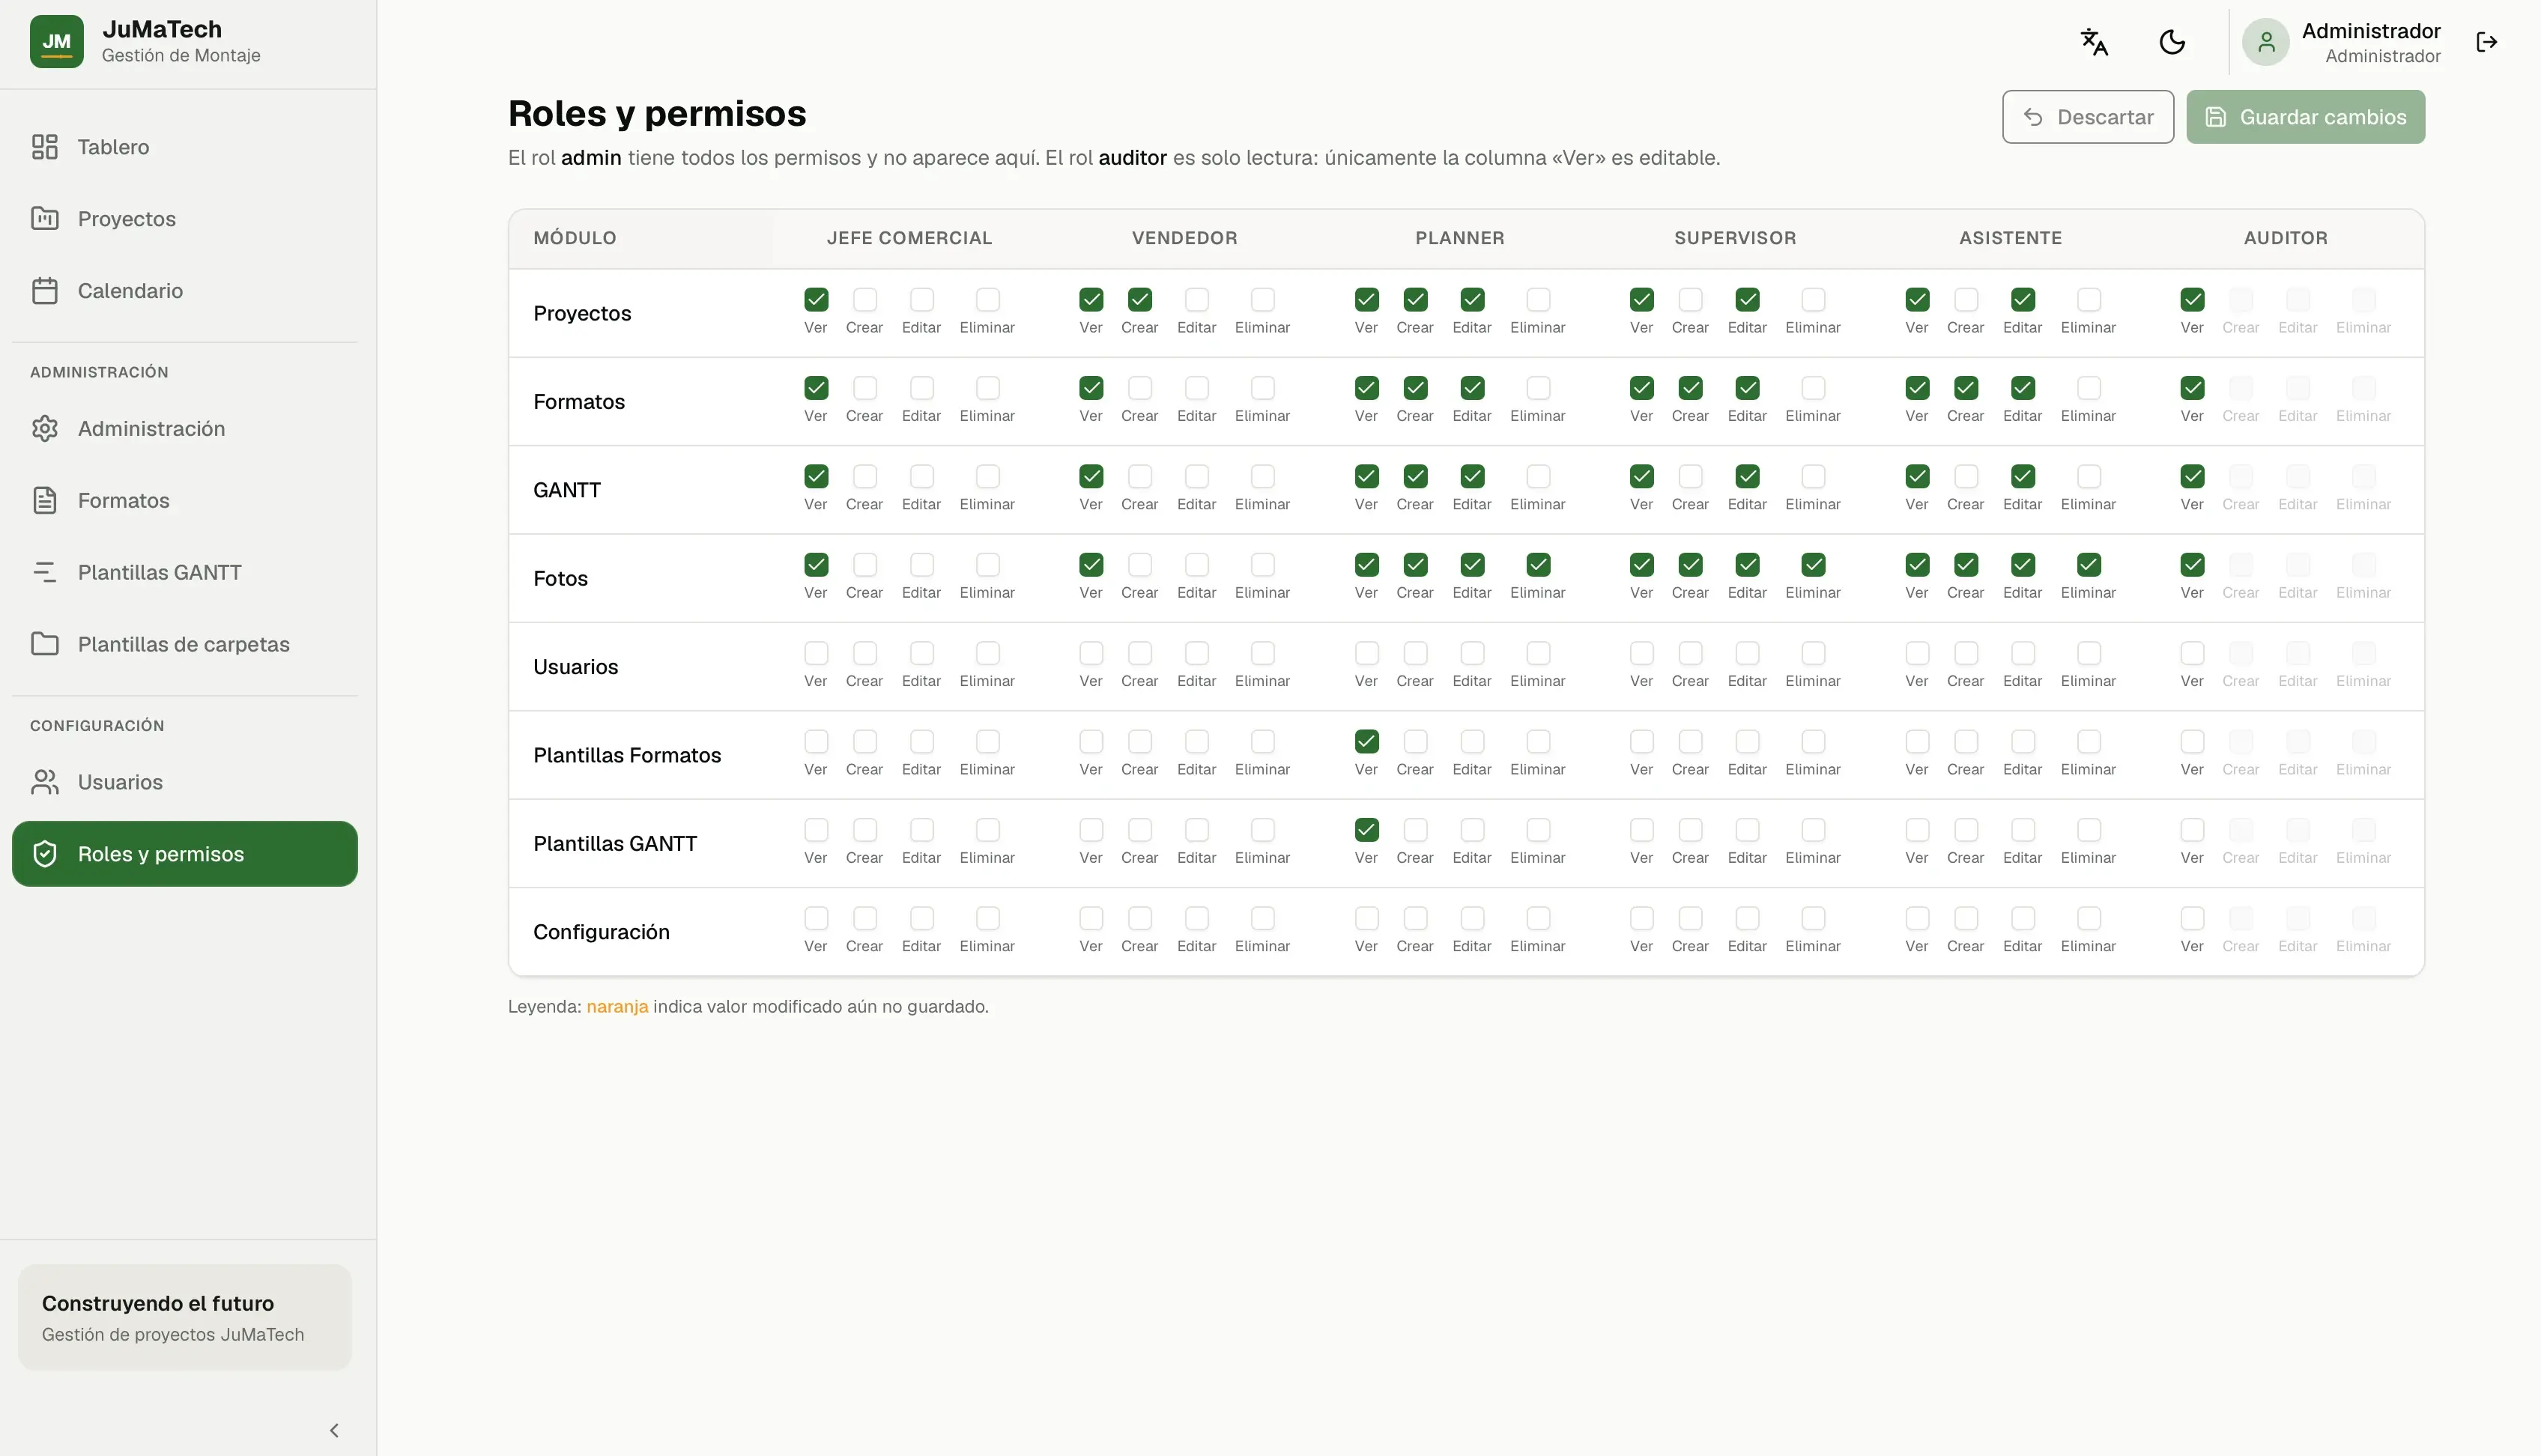Uncheck Vendedor Crear for Proyectos
This screenshot has height=1456, width=2541.
(1140, 299)
